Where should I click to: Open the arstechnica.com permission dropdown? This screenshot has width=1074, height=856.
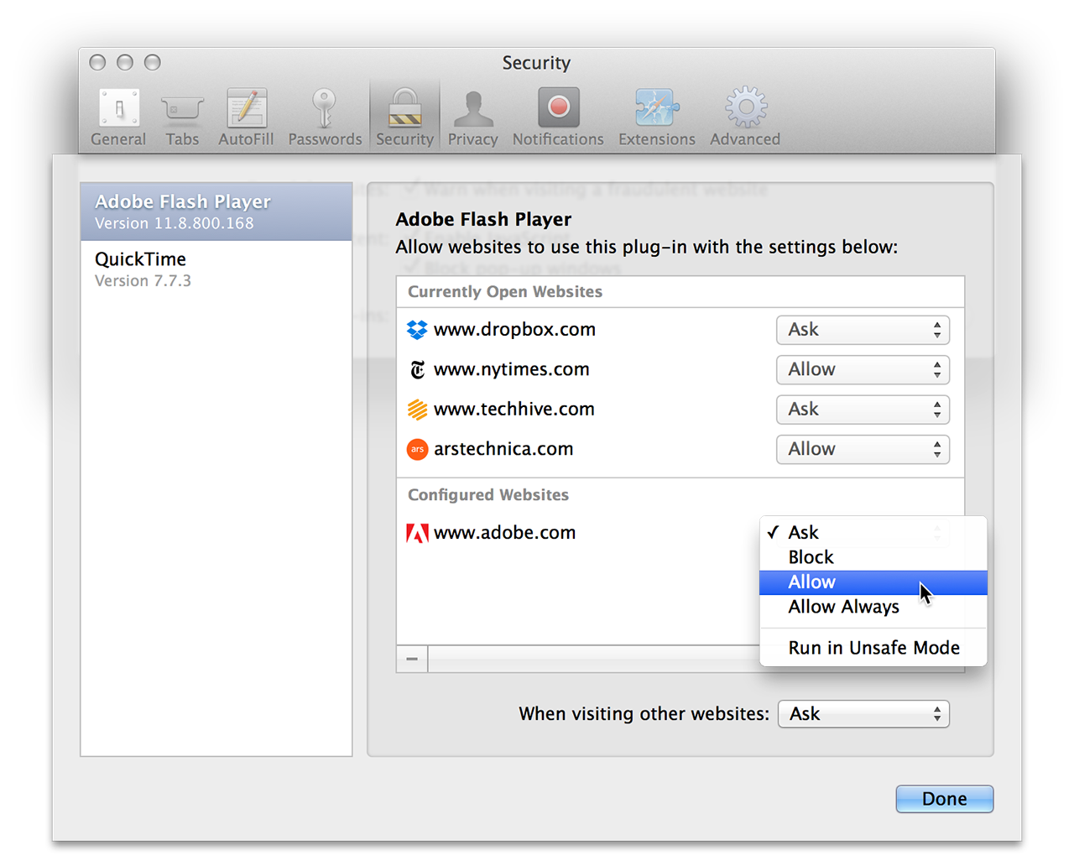coord(863,449)
